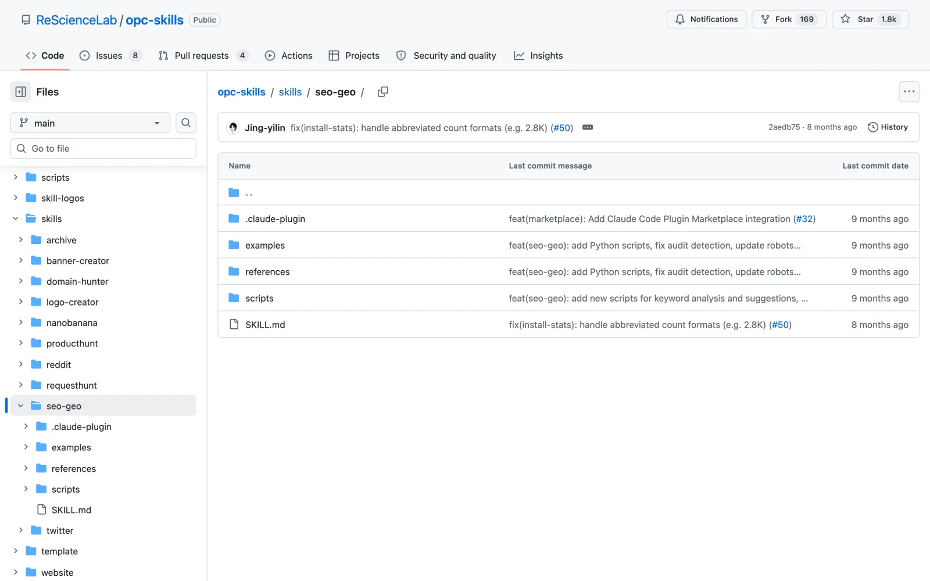Open .claude-plugin folder in file table
930x581 pixels.
click(275, 219)
